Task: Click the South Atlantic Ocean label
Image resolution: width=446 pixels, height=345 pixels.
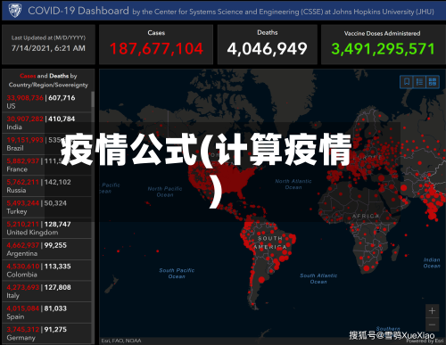Action: click(x=318, y=278)
